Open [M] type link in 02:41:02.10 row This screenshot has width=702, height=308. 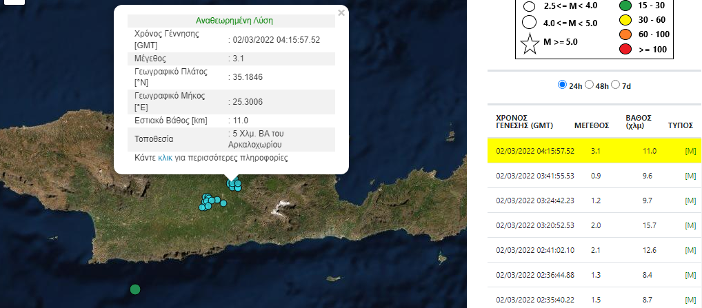(690, 250)
